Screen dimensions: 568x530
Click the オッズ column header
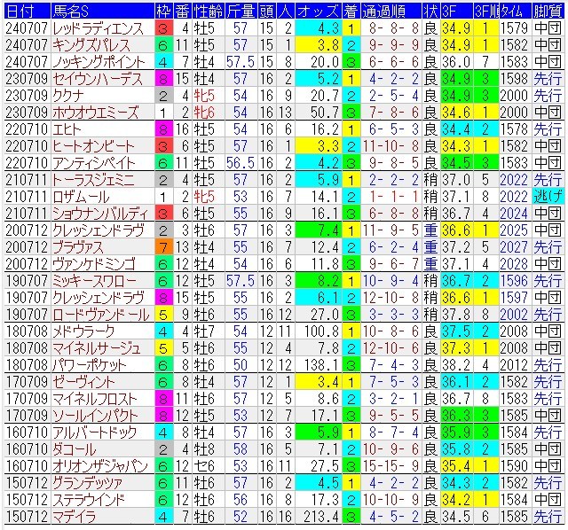click(319, 12)
